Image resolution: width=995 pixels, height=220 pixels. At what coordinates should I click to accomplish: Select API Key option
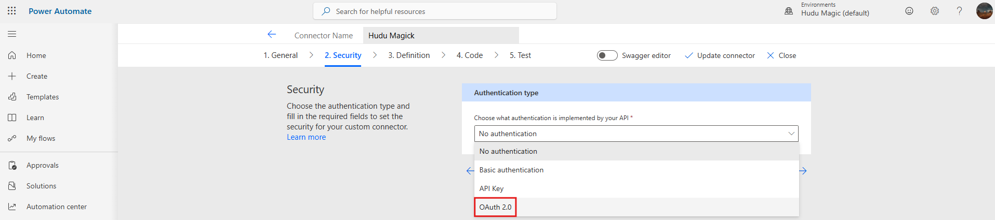(x=636, y=188)
